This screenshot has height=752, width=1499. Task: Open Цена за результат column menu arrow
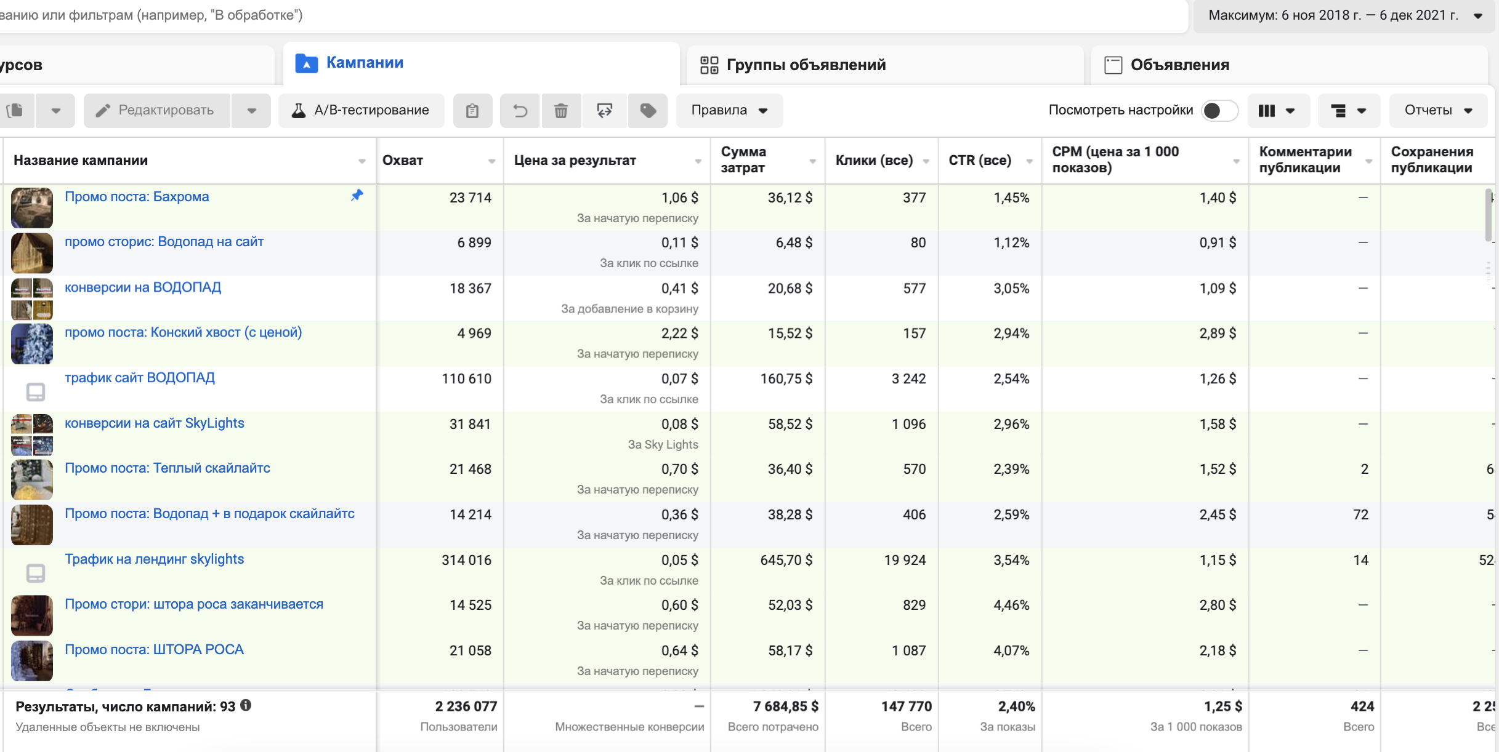[x=698, y=161]
